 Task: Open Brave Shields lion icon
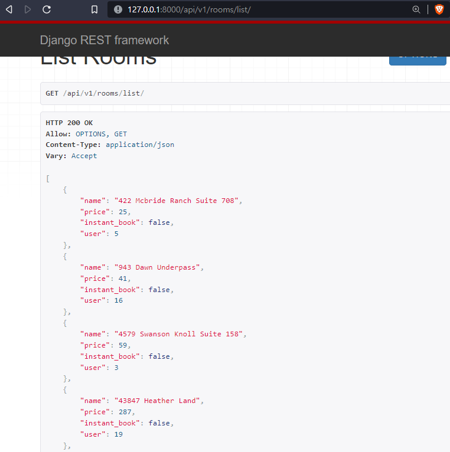pos(439,9)
